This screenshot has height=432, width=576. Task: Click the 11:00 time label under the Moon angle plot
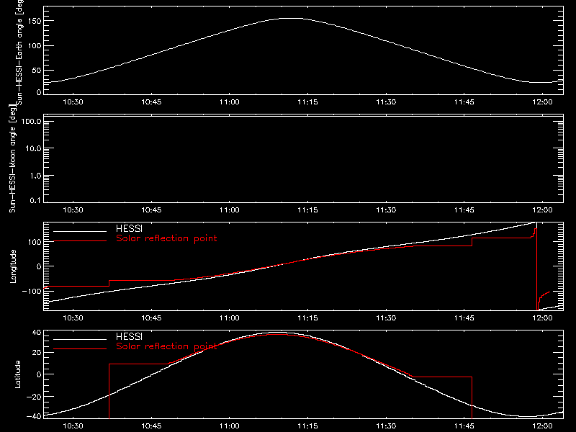[x=230, y=210]
